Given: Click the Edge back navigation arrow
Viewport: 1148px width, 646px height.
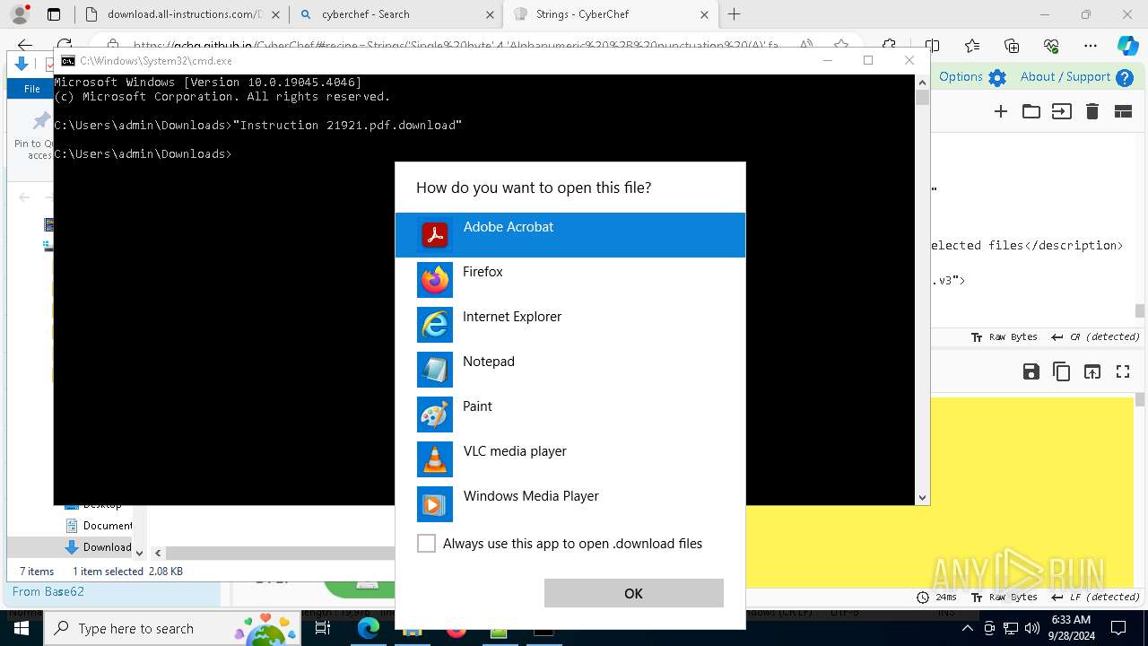Looking at the screenshot, I should tap(25, 46).
